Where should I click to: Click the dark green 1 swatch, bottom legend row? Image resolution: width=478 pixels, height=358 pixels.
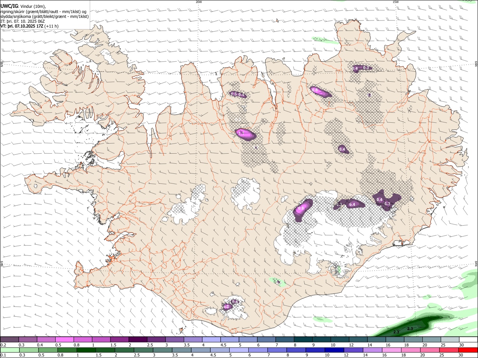pyautogui.click(x=86, y=350)
